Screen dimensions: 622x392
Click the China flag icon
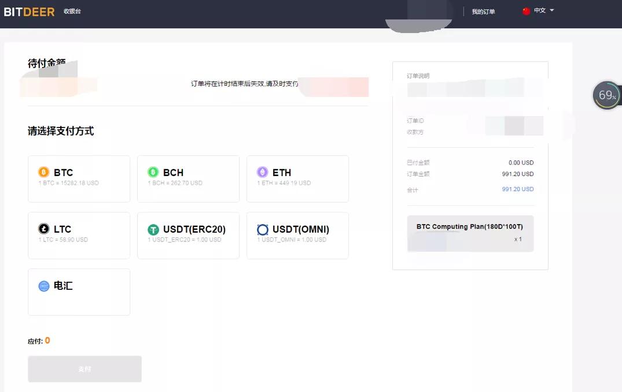[x=527, y=11]
